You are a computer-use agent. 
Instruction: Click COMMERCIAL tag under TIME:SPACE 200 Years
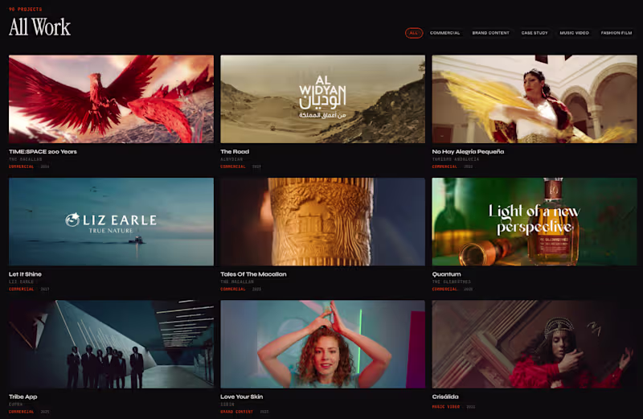(x=22, y=166)
